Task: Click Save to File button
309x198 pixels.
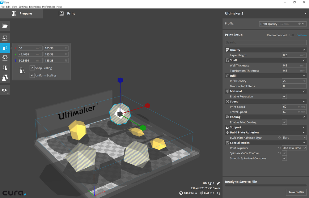Action: pyautogui.click(x=296, y=192)
